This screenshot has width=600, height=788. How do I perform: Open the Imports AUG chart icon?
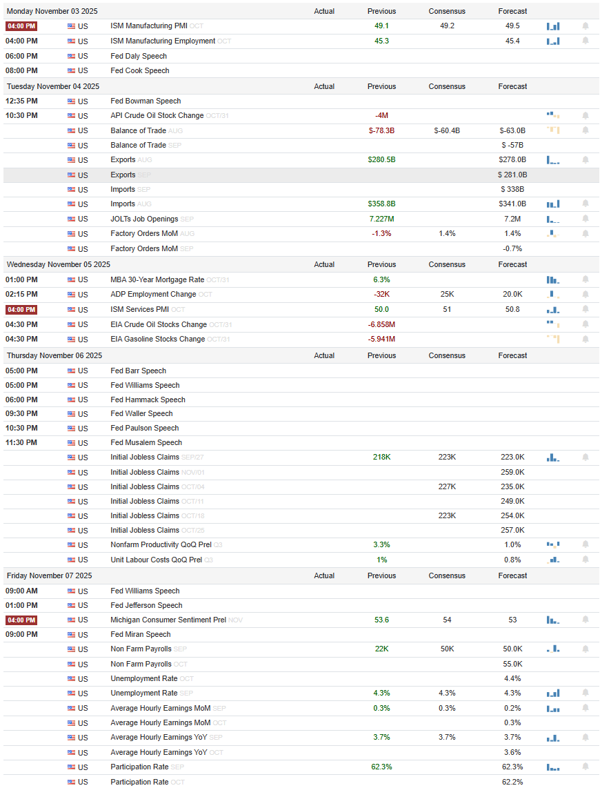click(553, 204)
